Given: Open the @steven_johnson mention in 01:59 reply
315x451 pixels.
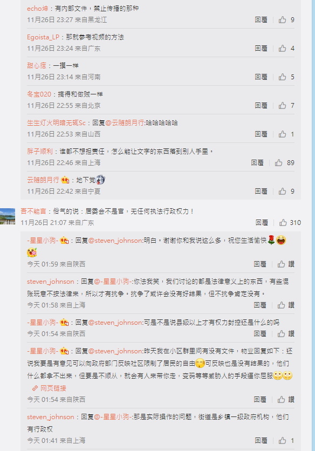Looking at the screenshot, I should 115,240.
